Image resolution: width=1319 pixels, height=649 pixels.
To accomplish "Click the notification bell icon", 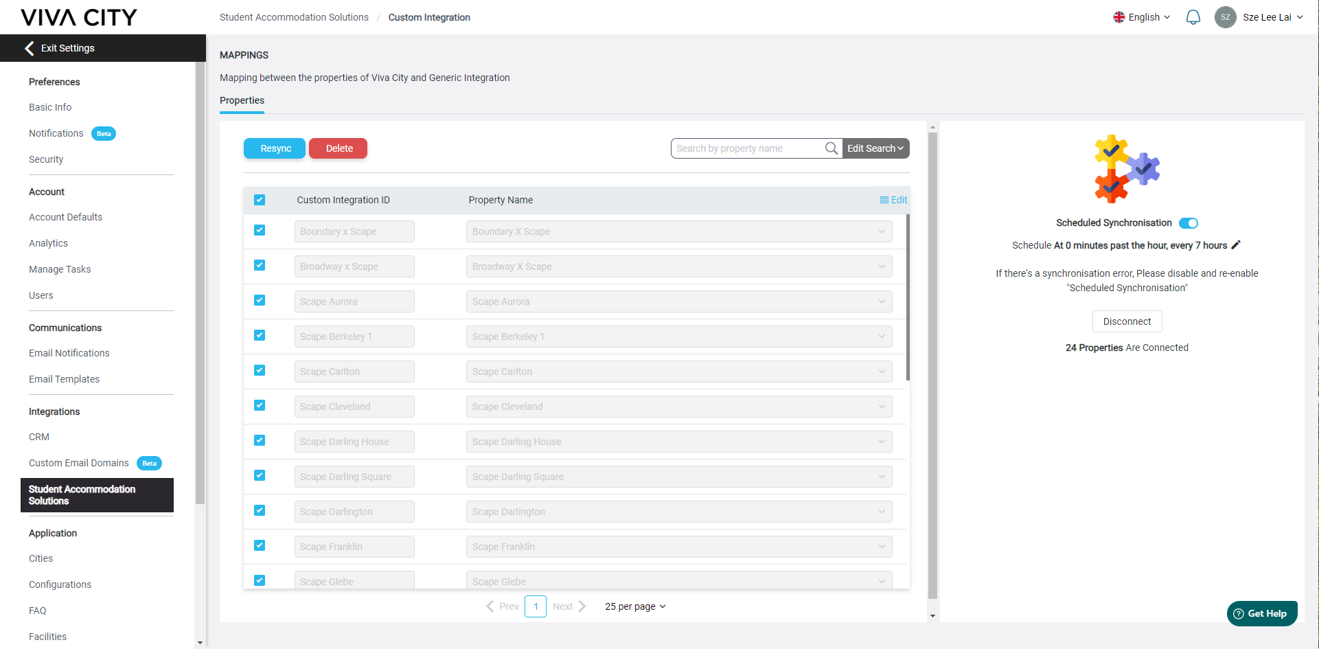I will [x=1193, y=17].
